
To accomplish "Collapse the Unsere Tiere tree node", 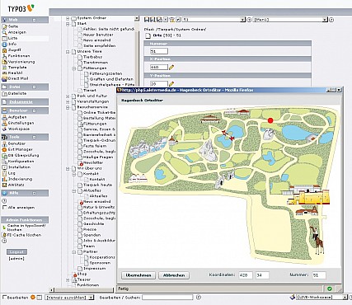I will (68, 52).
